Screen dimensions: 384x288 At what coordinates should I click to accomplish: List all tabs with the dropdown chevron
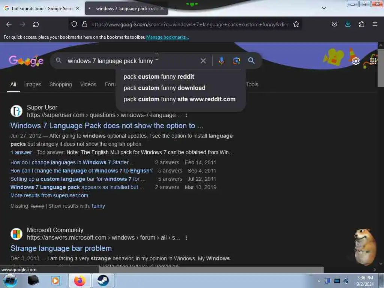pyautogui.click(x=324, y=8)
